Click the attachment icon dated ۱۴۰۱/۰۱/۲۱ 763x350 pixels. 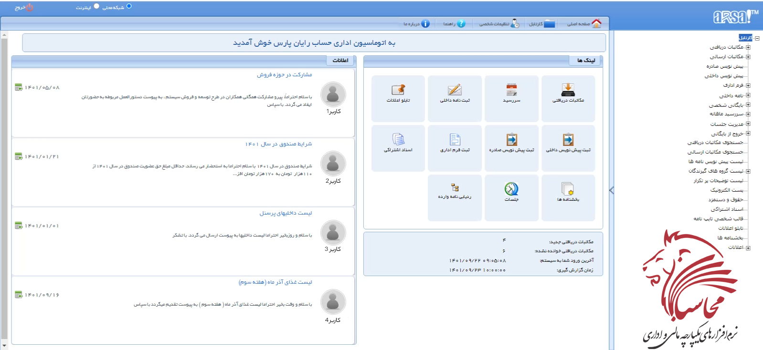(19, 156)
